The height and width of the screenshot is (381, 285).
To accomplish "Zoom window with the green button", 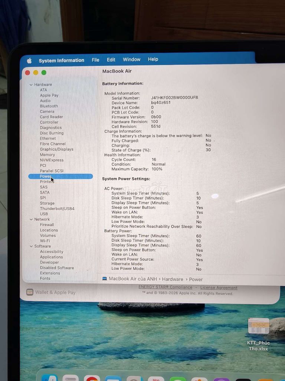I will point(44,73).
